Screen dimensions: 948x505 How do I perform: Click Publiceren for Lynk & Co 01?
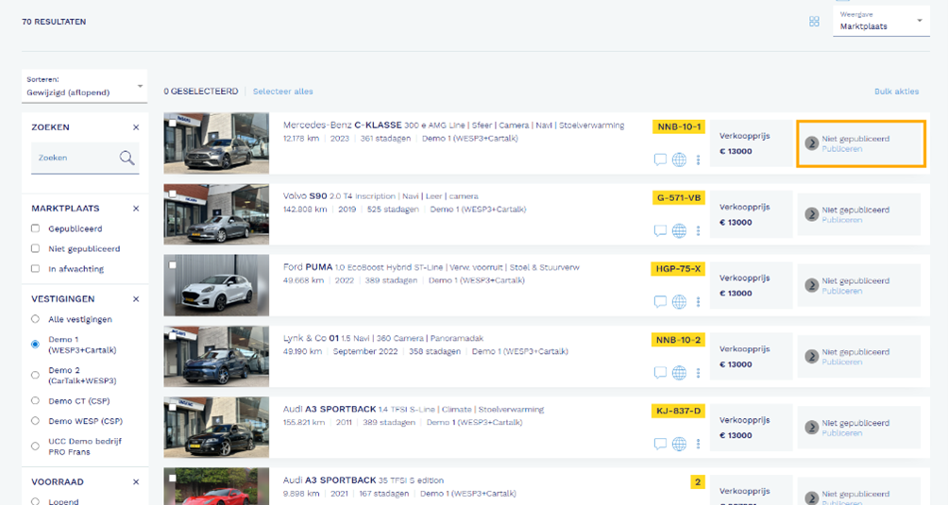point(841,362)
